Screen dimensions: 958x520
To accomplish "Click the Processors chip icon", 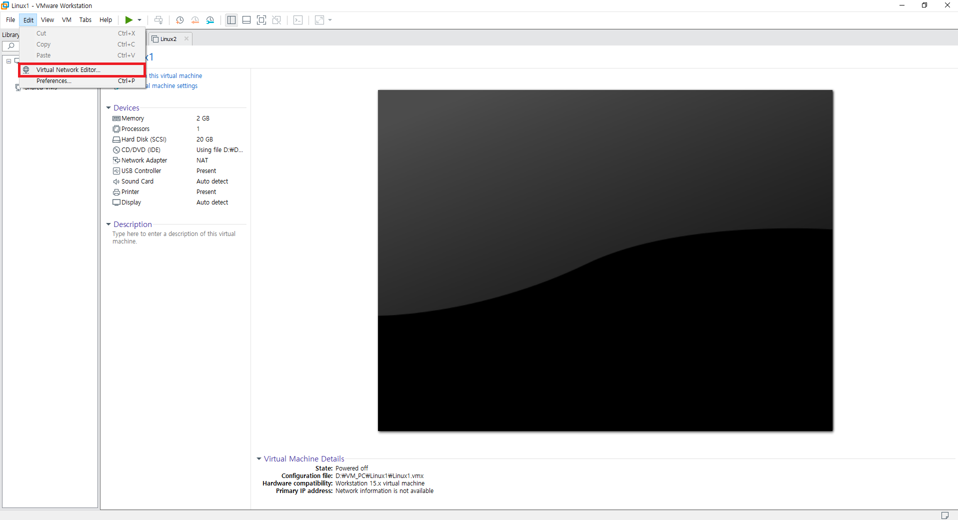I will pos(116,129).
